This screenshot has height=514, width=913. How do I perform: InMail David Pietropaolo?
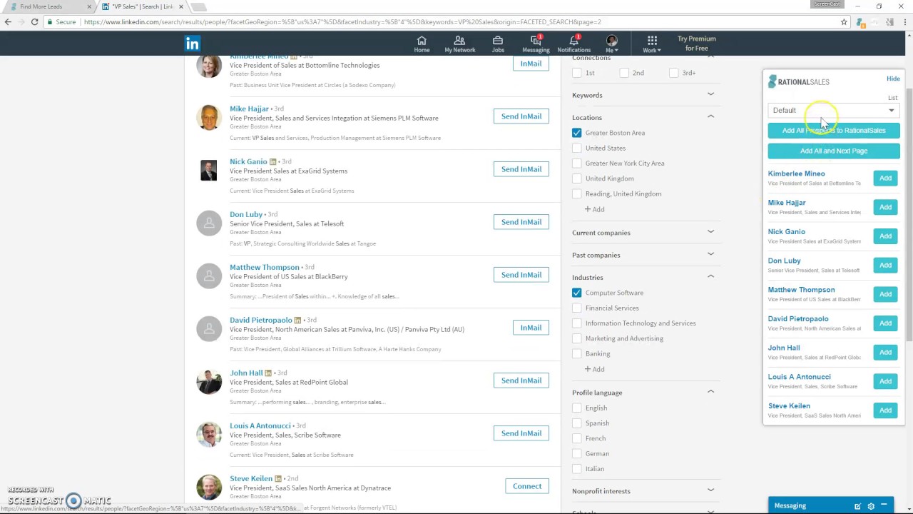[x=531, y=328]
